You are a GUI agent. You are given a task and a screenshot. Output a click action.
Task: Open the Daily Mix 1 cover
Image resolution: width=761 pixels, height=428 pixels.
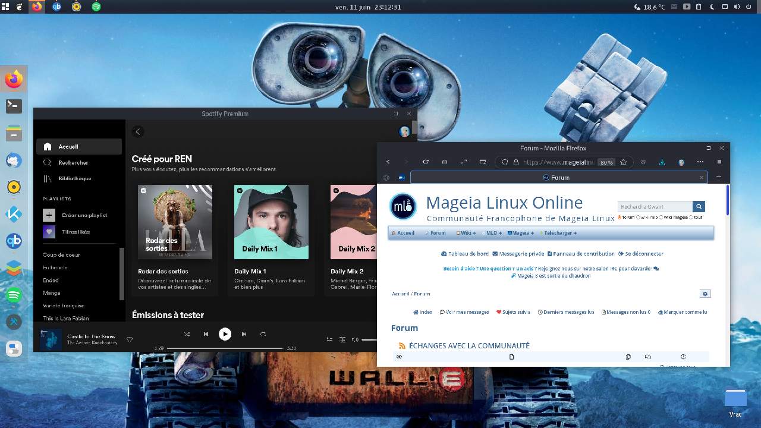pyautogui.click(x=271, y=222)
